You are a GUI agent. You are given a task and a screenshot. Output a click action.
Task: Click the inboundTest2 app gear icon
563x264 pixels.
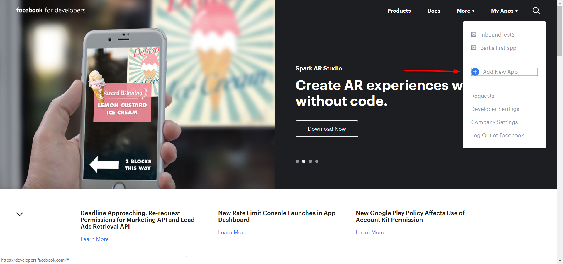474,34
